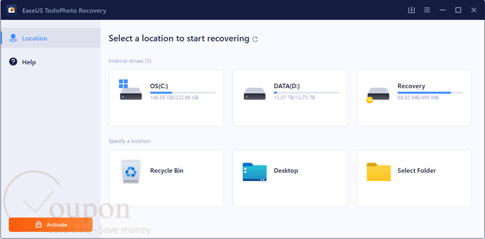The width and height of the screenshot is (485, 239).
Task: Click the Select Folder label
Action: (417, 170)
